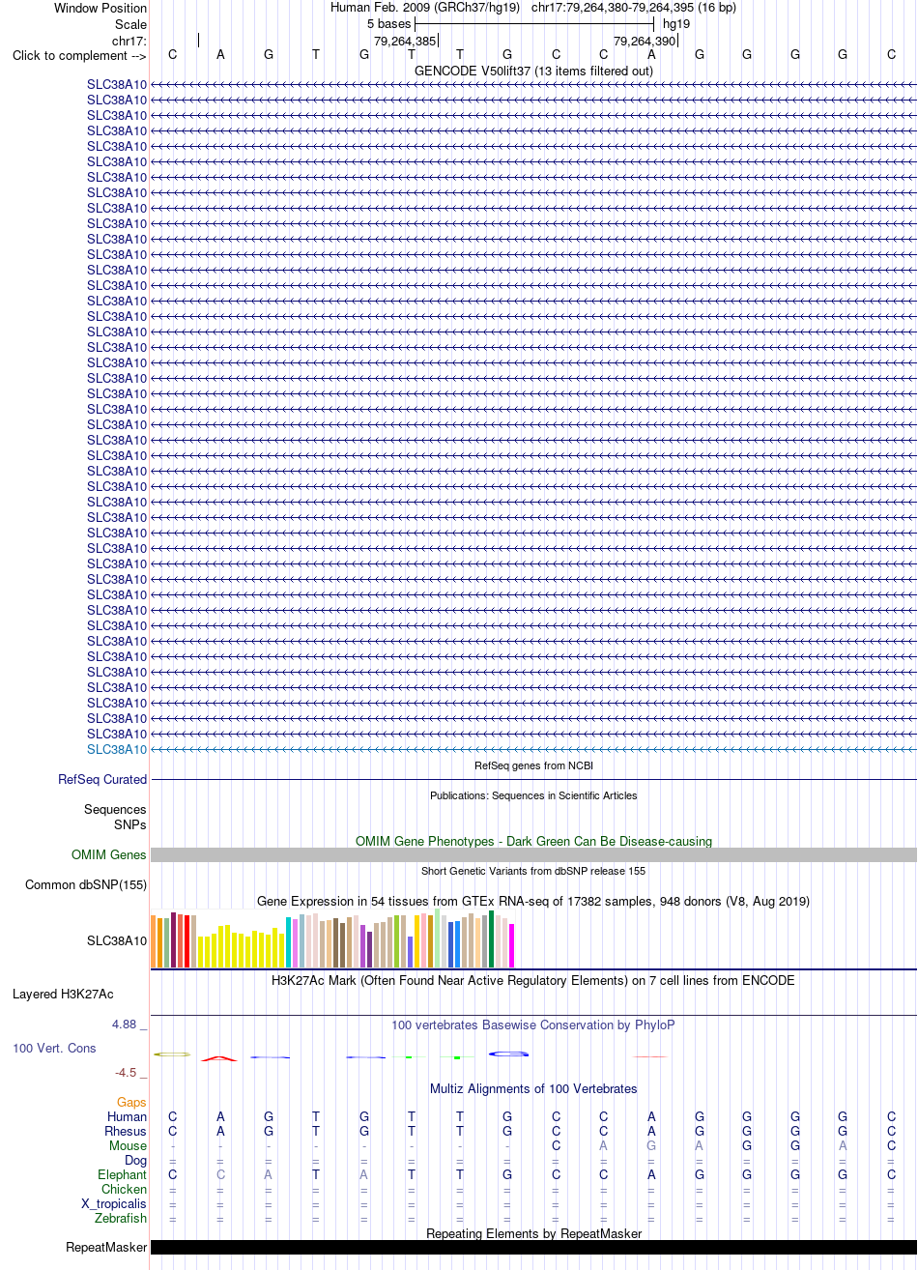Click the dark green GTEx expression bar
This screenshot has width=918, height=1270.
492,938
